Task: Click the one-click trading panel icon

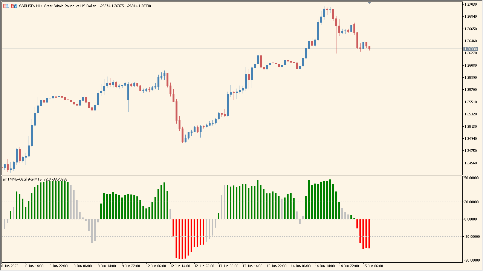Action: 14,6
